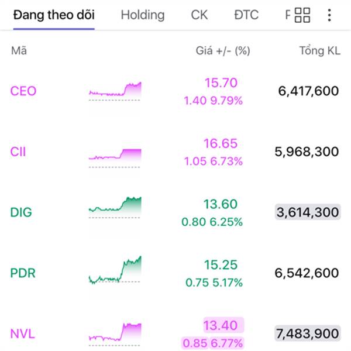The height and width of the screenshot is (351, 351).
Task: View the DIG green sparkline chart
Action: pos(115,208)
